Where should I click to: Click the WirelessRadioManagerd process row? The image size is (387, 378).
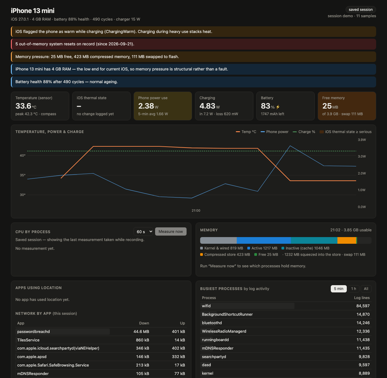286,331
